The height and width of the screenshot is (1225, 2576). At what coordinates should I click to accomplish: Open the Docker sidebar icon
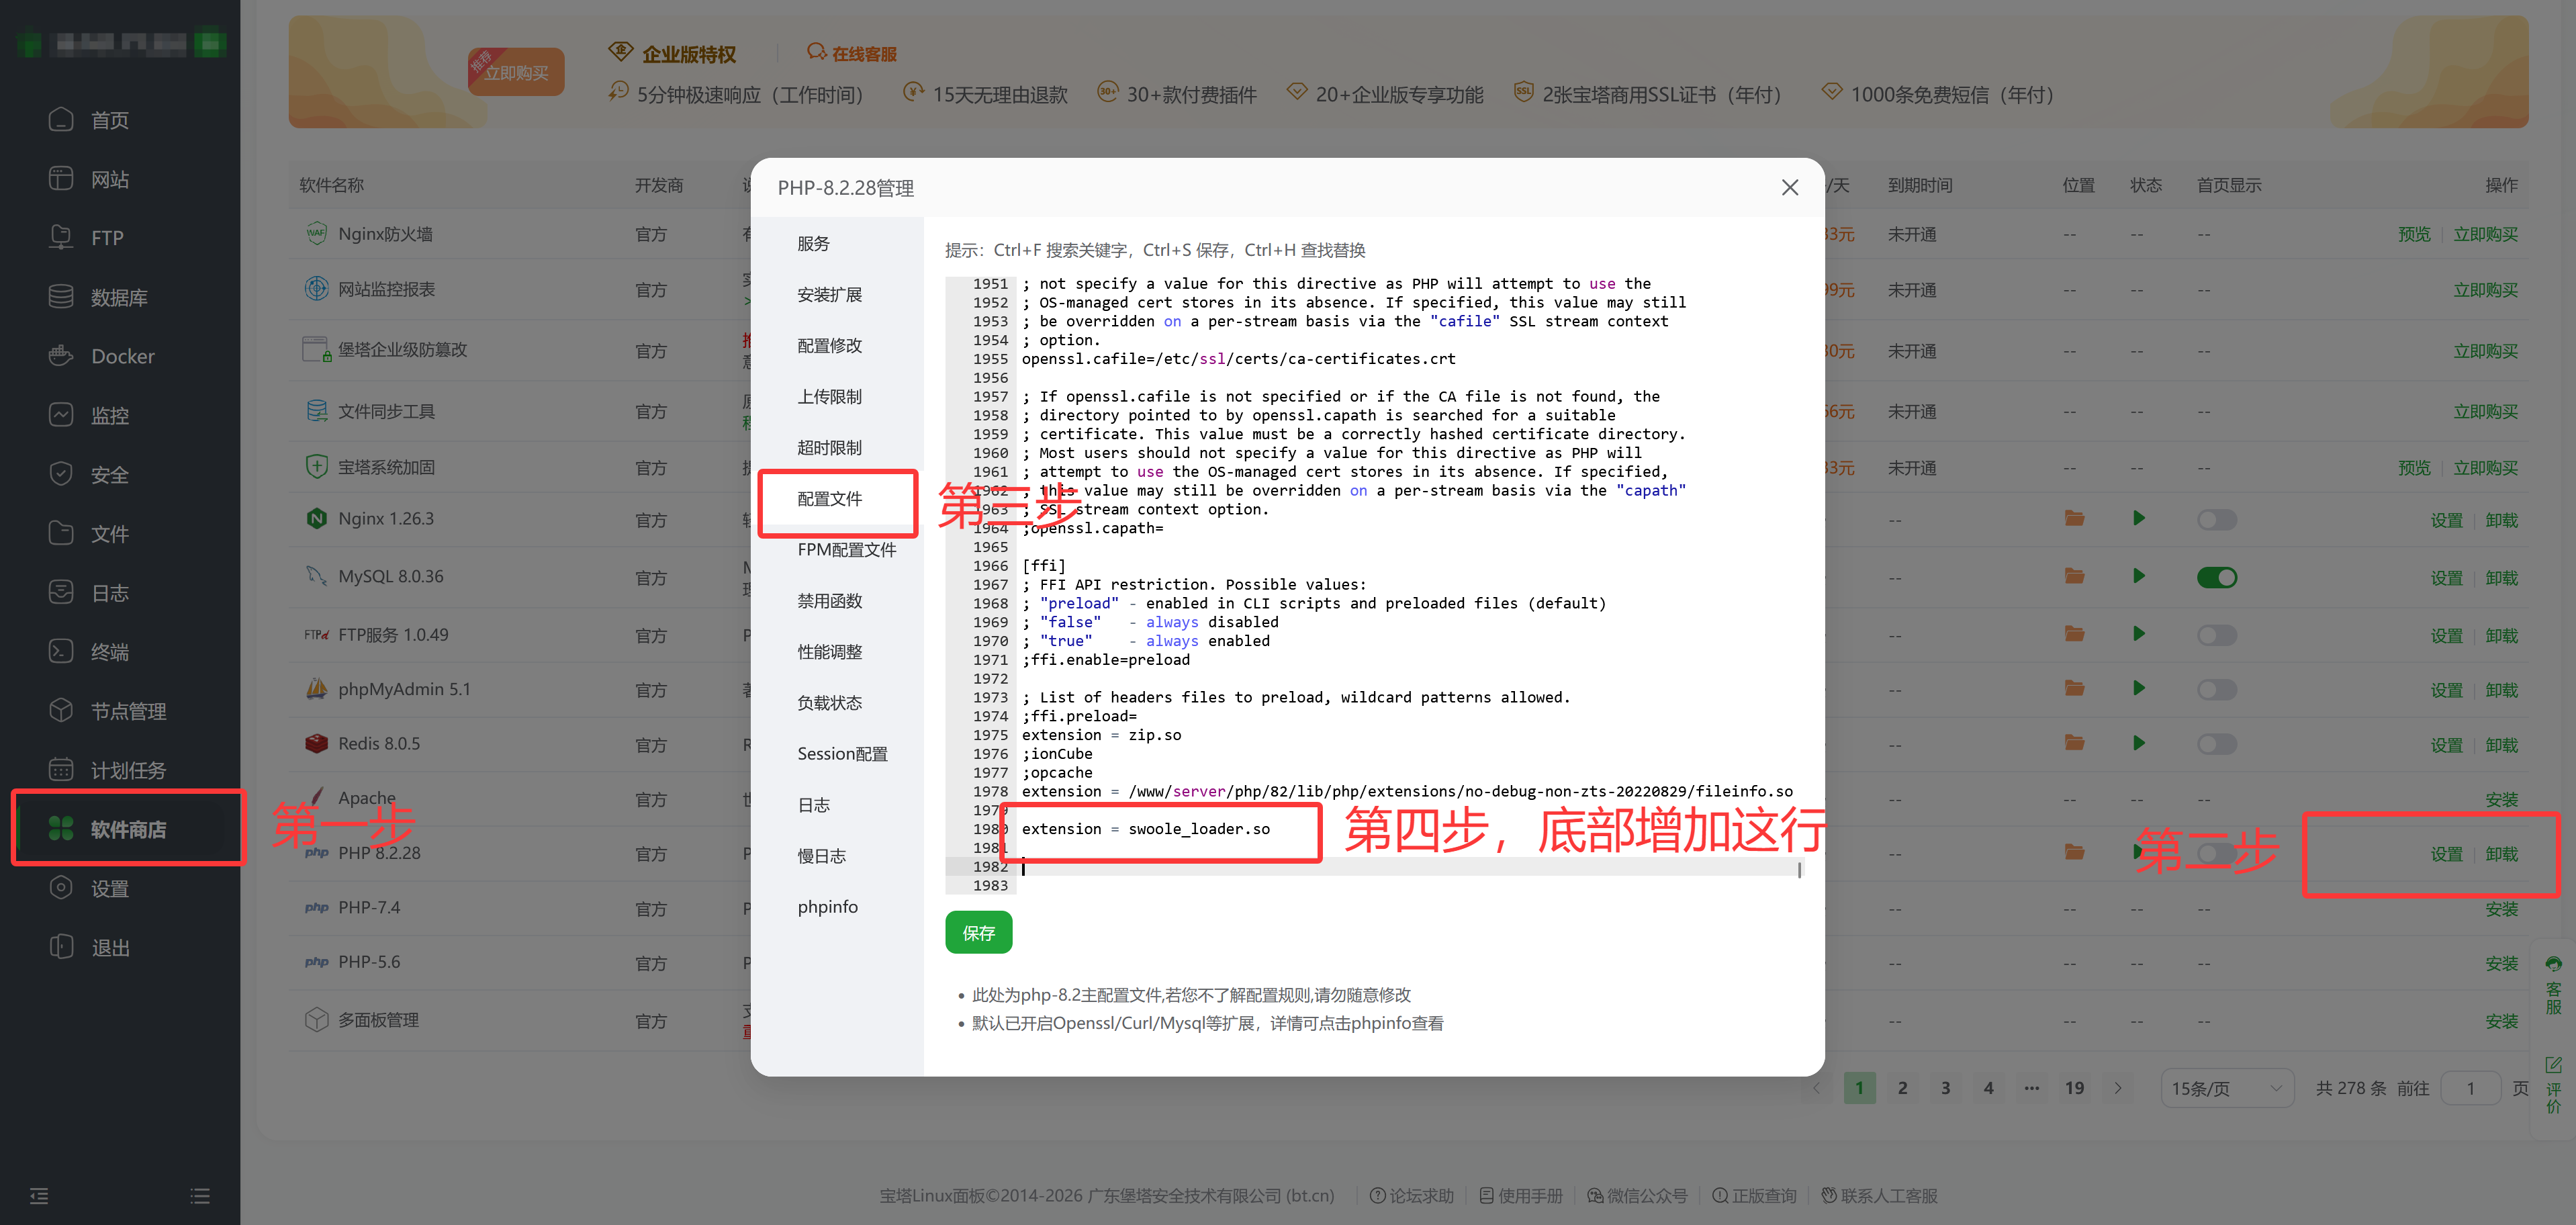61,356
